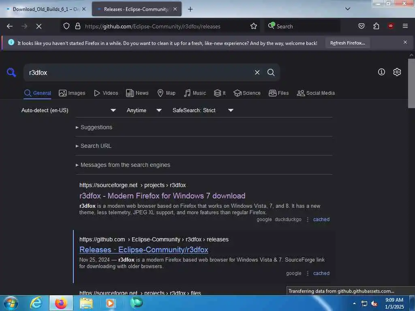Open the uBlock Origin toolbar icon
The height and width of the screenshot is (311, 415).
[x=391, y=26]
